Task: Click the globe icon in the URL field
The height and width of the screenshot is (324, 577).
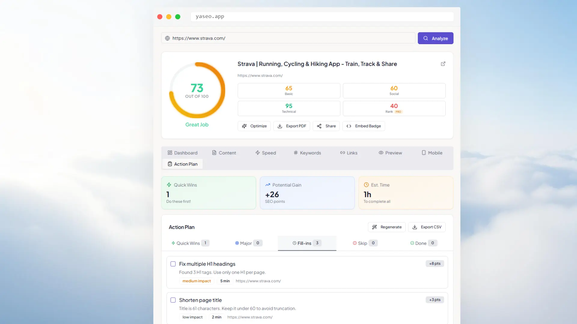Action: click(x=167, y=38)
